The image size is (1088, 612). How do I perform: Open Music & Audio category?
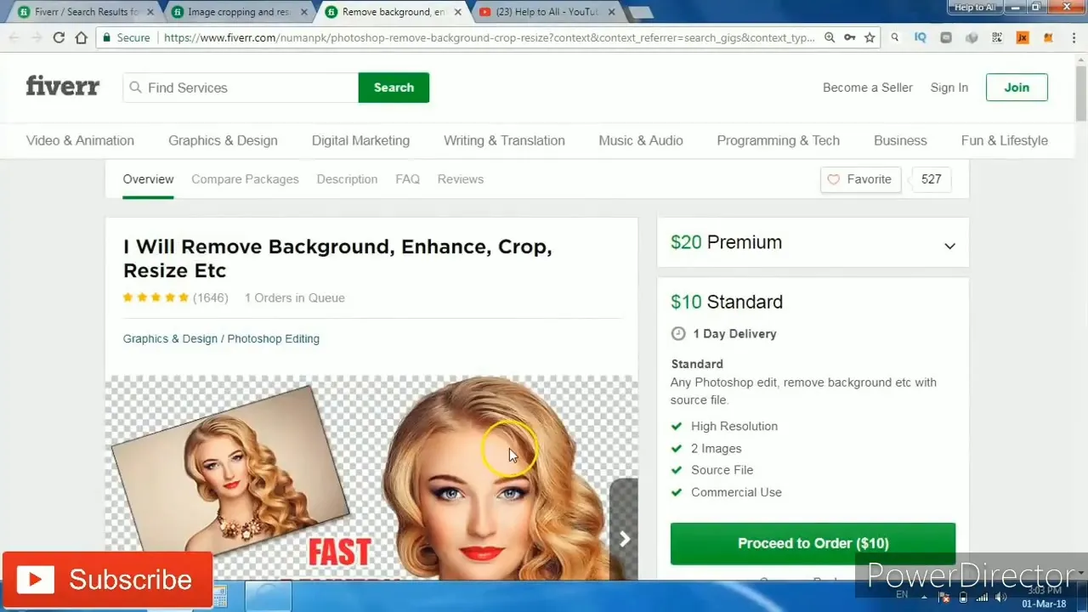pos(641,140)
